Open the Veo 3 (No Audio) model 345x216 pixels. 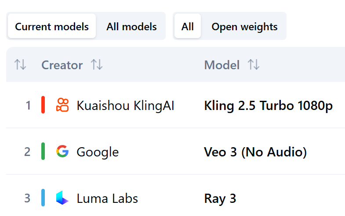click(x=255, y=152)
